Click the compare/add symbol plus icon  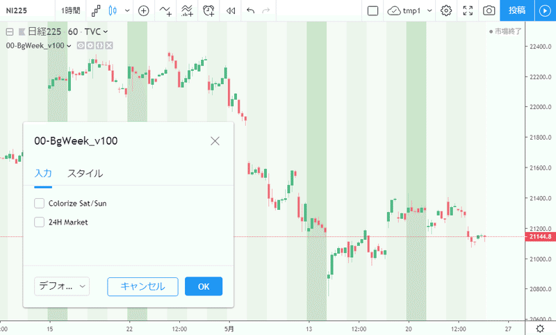[x=143, y=10]
